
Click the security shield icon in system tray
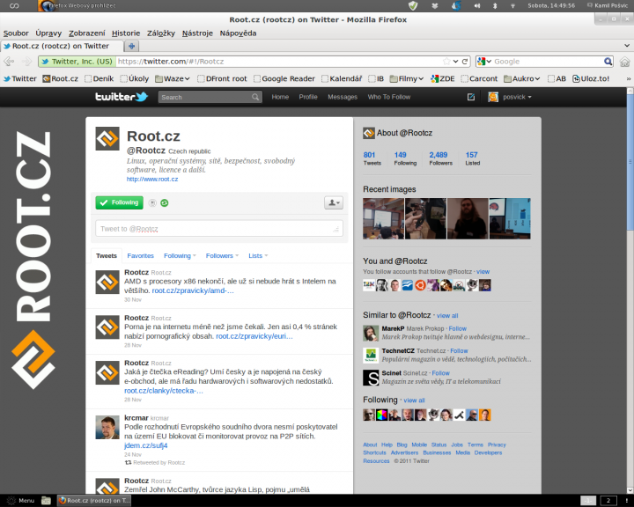413,5
